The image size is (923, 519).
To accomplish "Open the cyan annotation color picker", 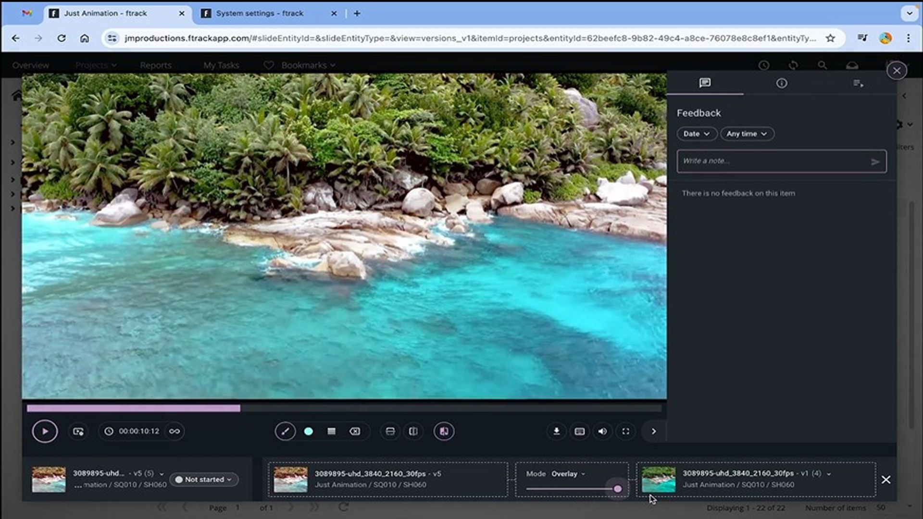I will pyautogui.click(x=309, y=431).
